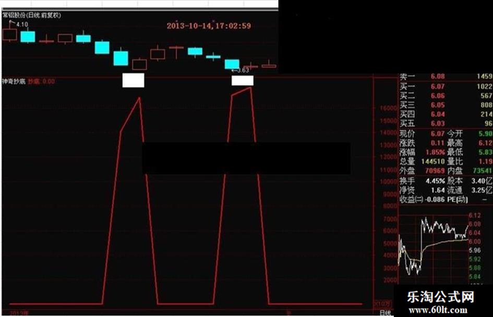Viewport: 493px width, 317px height.
Task: Click the PE(动) label
Action: point(458,199)
